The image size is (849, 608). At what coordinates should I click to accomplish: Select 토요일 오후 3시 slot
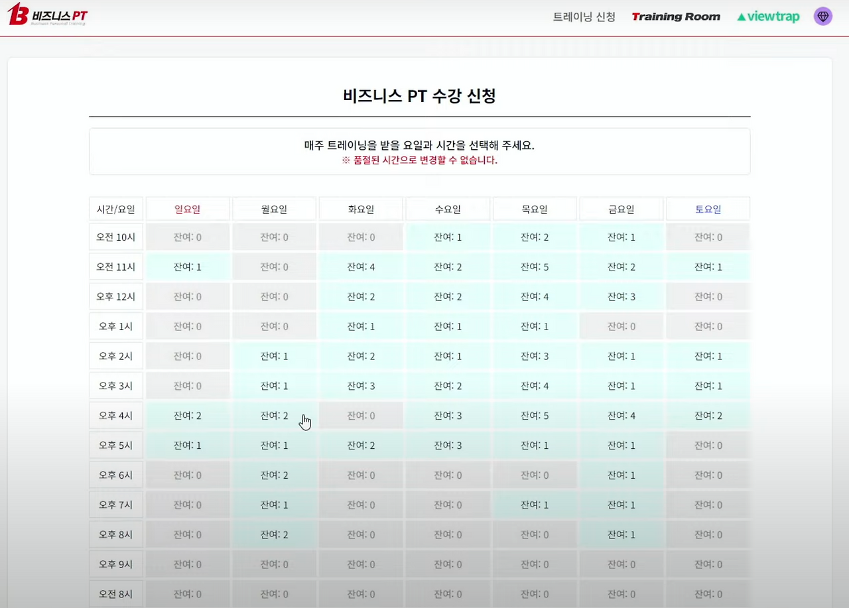point(708,386)
